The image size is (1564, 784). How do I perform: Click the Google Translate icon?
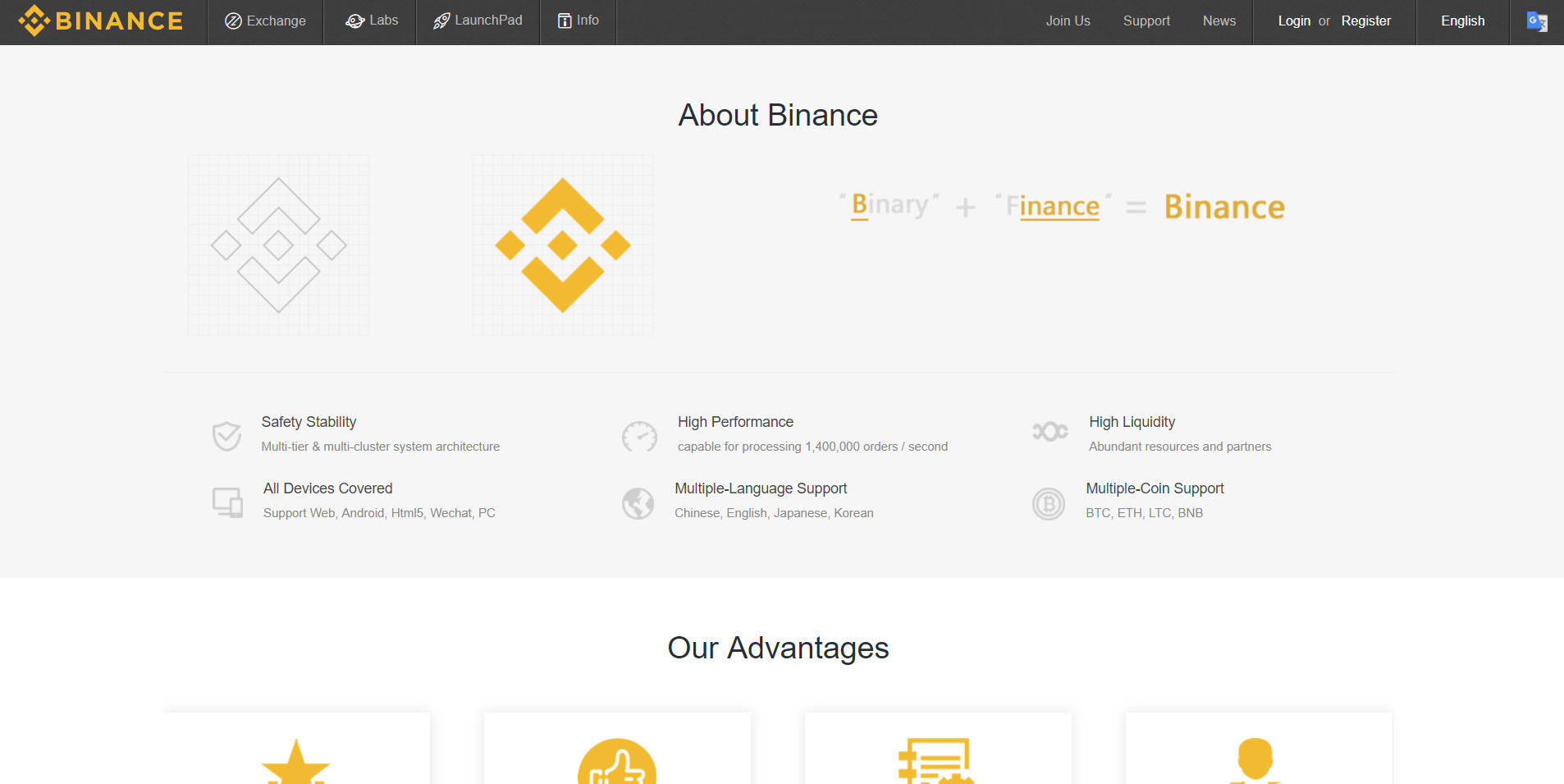(1537, 21)
